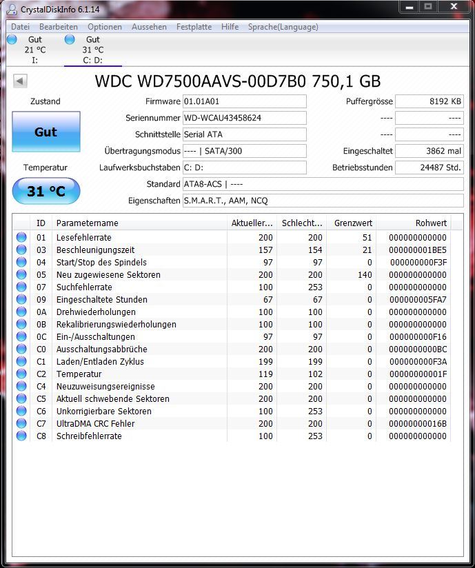The height and width of the screenshot is (568, 475).
Task: Click status orb of Ausschaltungsabbrüche row
Action: pyautogui.click(x=21, y=349)
